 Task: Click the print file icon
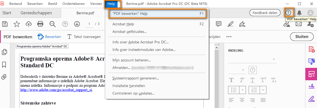[41, 24]
